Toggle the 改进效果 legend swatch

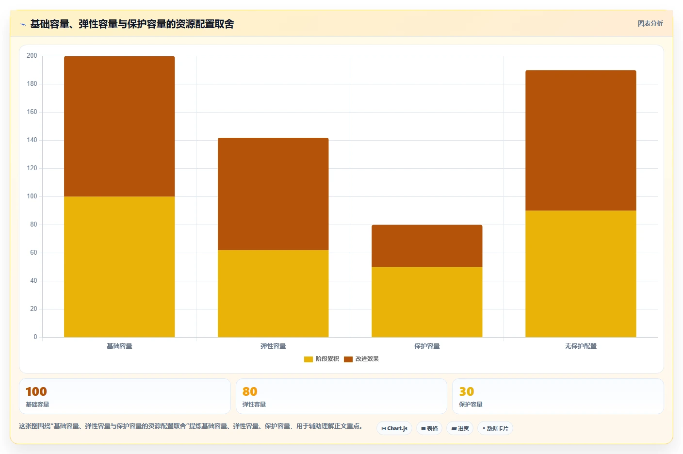coord(348,359)
